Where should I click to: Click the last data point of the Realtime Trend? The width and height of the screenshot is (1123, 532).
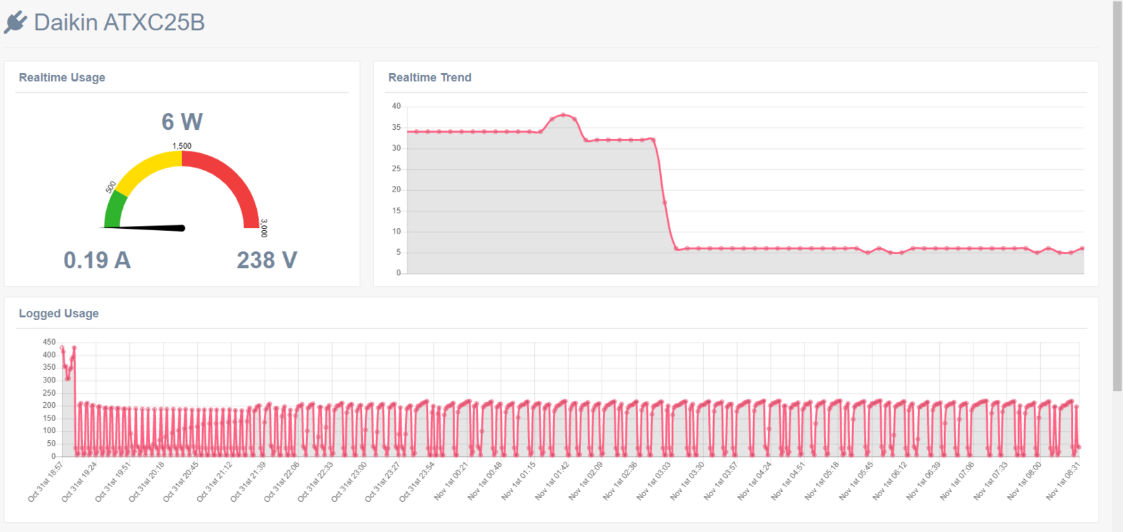(x=1082, y=248)
